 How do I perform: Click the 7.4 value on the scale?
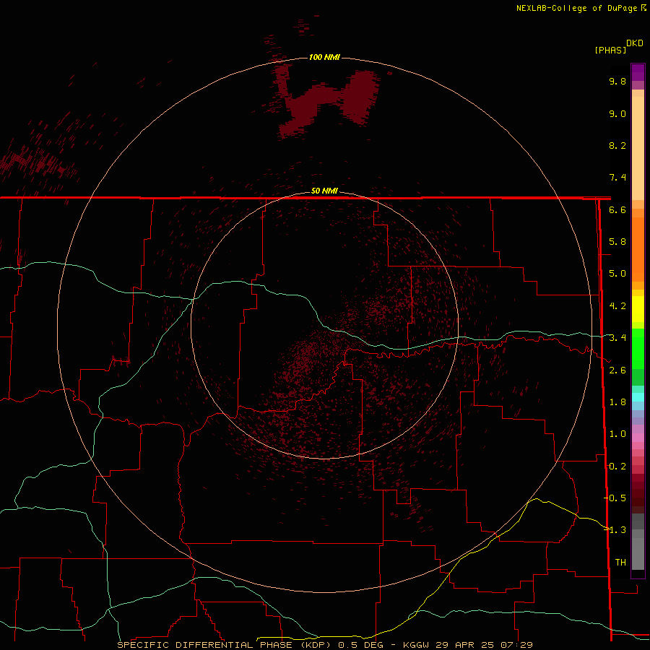617,178
